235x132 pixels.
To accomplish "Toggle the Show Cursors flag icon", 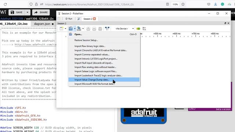I will click(107, 29).
